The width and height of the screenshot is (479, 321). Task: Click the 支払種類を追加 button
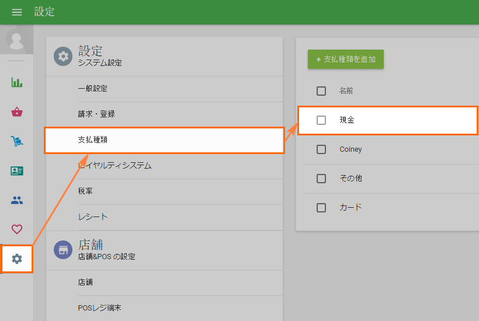coord(345,59)
